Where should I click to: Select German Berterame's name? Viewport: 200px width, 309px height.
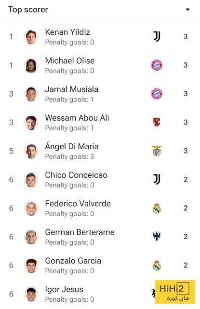coord(80,232)
